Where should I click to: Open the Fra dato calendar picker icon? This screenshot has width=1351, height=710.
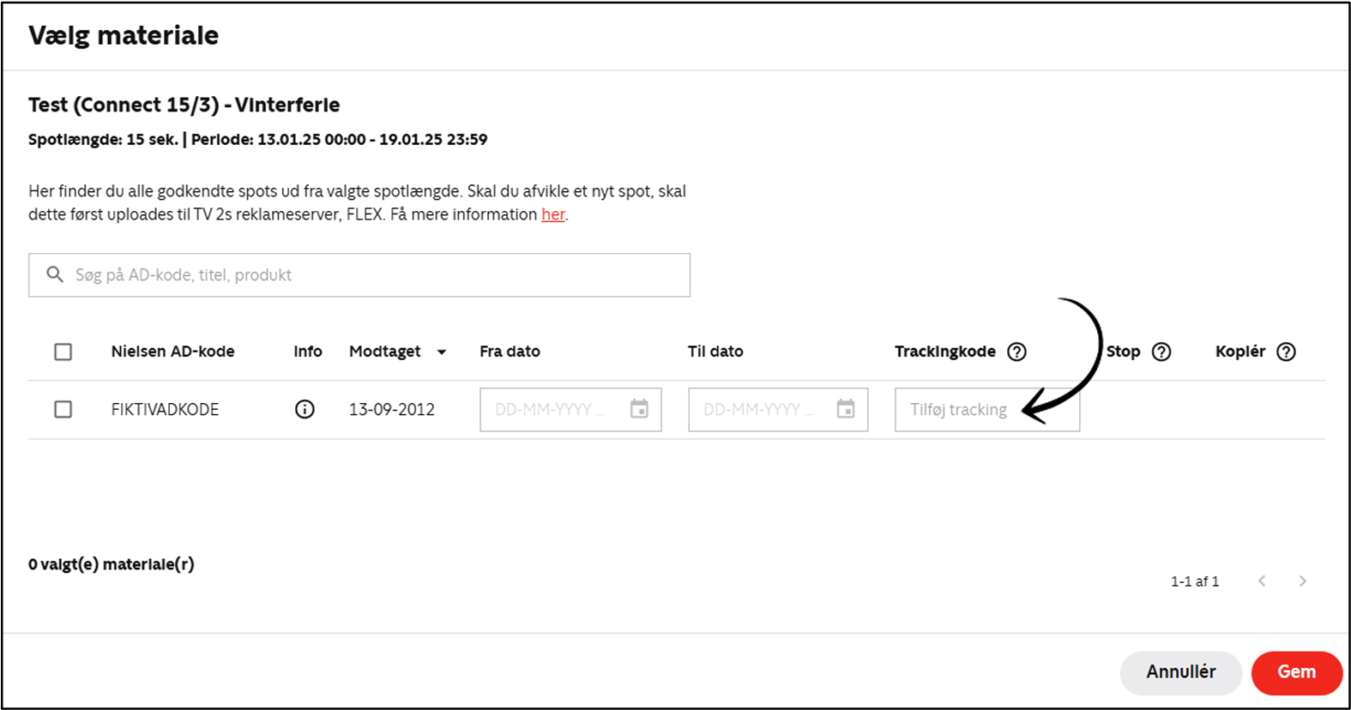pyautogui.click(x=639, y=409)
